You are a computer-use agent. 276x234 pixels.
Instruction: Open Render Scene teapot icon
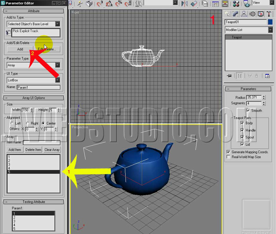coord(247,4)
